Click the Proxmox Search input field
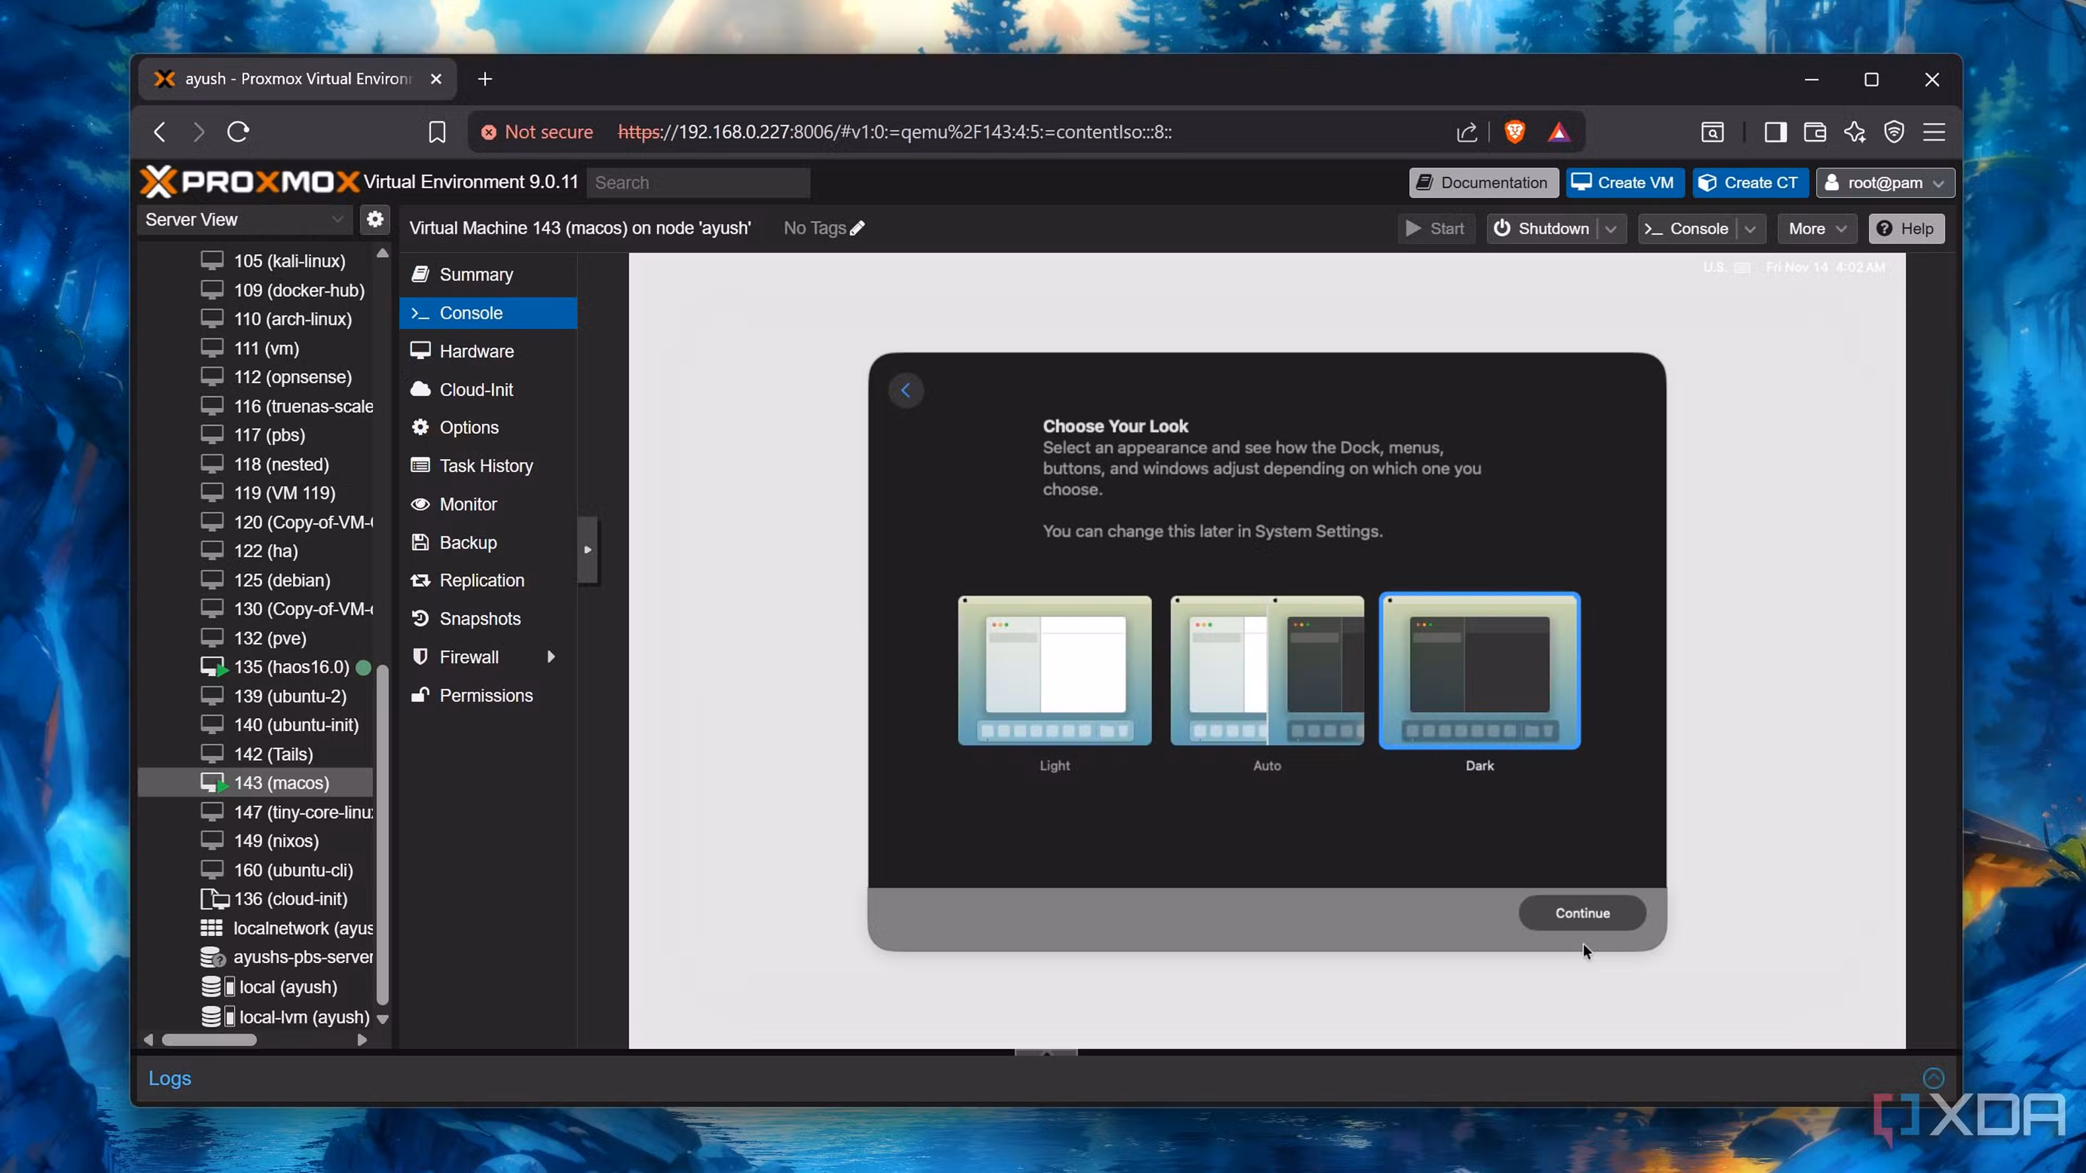The height and width of the screenshot is (1173, 2086). 698,183
